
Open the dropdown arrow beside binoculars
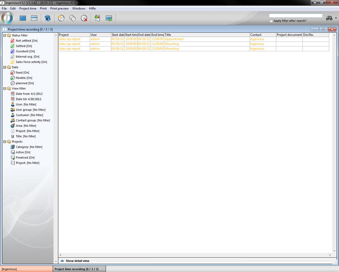point(336,18)
